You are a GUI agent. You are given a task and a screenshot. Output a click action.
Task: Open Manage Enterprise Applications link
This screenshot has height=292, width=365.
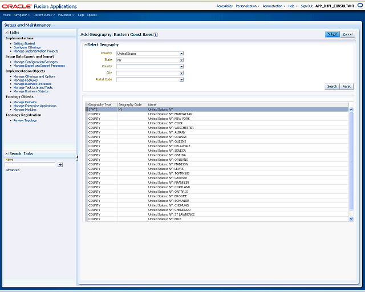pos(35,106)
